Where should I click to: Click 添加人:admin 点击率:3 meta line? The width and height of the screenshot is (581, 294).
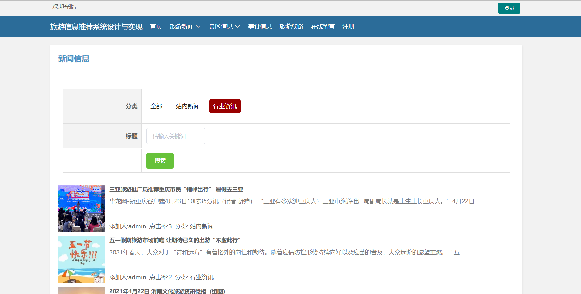(x=161, y=226)
